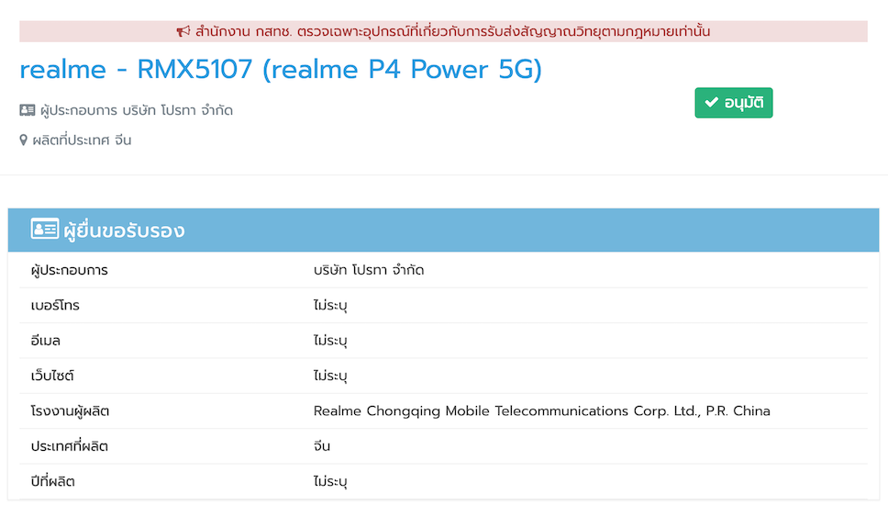Screen dimensions: 888x517
Task: Click the เบอร์โทร row label
Action: (x=55, y=305)
